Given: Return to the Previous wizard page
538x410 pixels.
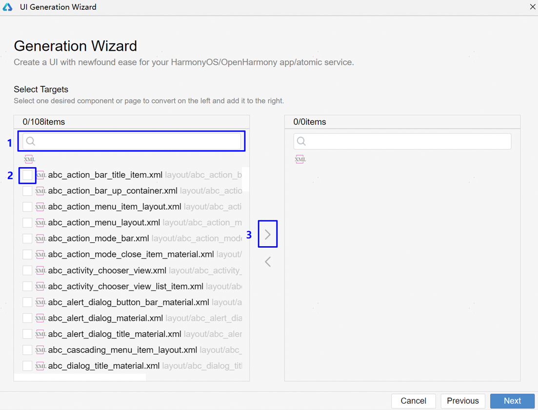Looking at the screenshot, I should [x=462, y=401].
